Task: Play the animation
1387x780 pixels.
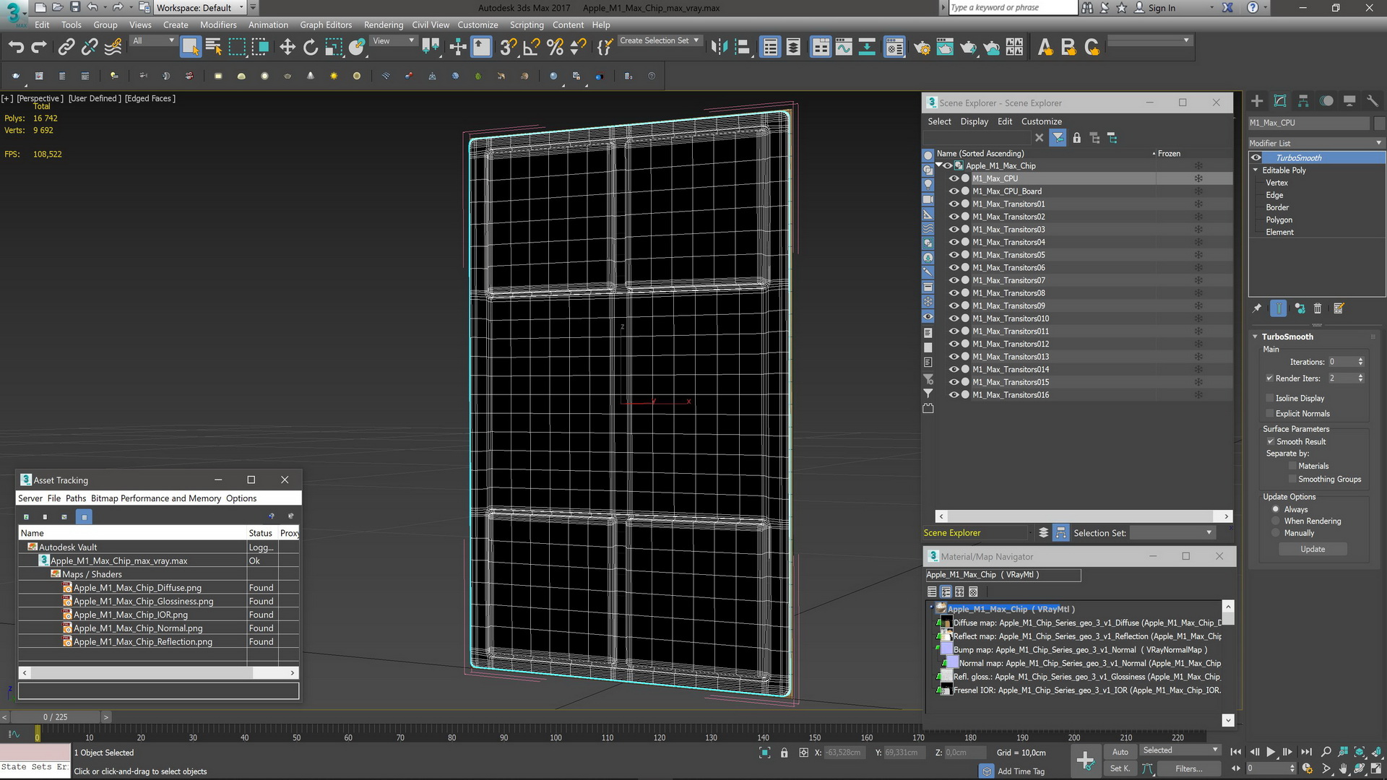Action: 1271,752
